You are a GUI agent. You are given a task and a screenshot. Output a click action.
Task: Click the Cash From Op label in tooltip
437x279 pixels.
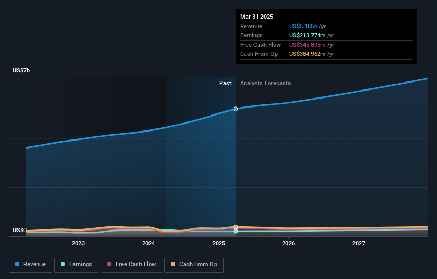point(259,54)
